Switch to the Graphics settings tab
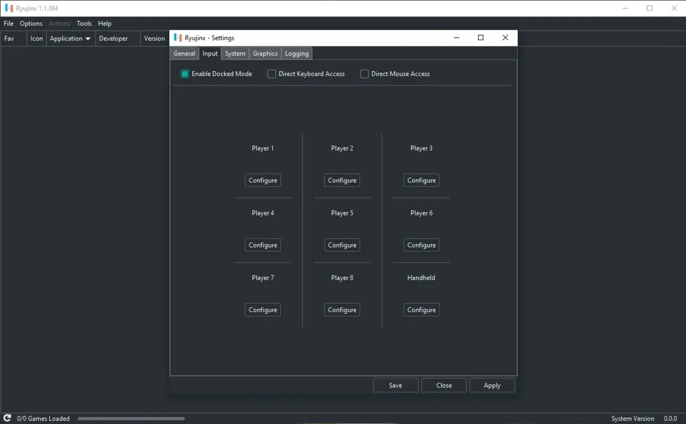 [x=264, y=53]
